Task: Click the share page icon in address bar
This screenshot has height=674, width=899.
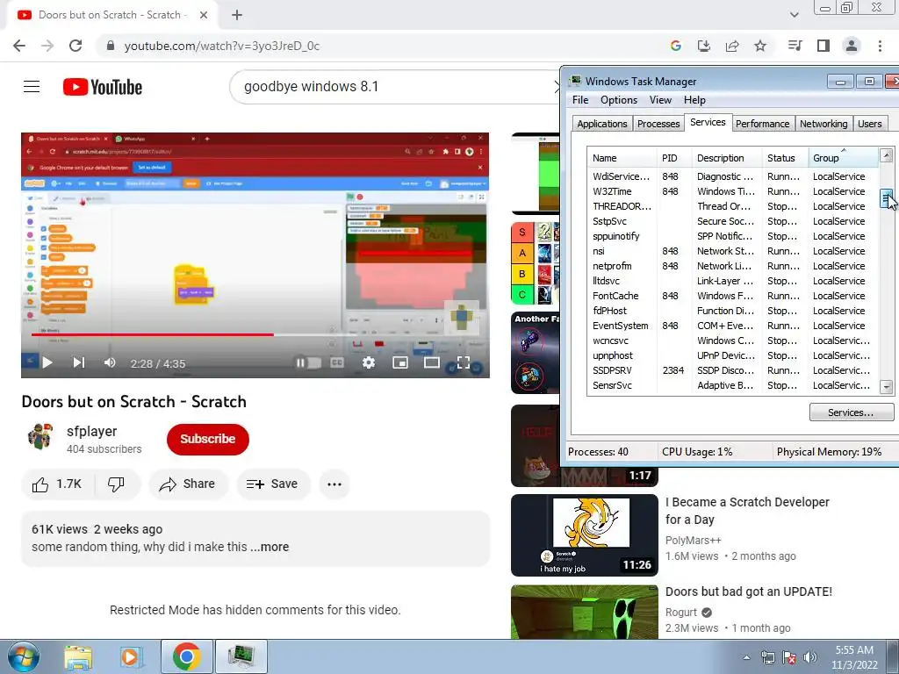Action: [732, 46]
